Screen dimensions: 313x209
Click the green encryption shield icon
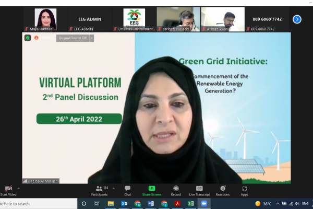click(x=28, y=38)
